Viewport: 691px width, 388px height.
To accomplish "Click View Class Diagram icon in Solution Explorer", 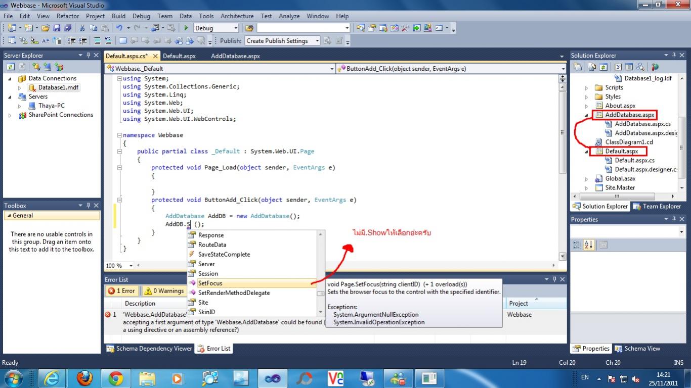I will (x=640, y=67).
